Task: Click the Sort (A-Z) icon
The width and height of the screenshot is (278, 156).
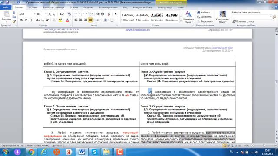Action: [109, 14]
